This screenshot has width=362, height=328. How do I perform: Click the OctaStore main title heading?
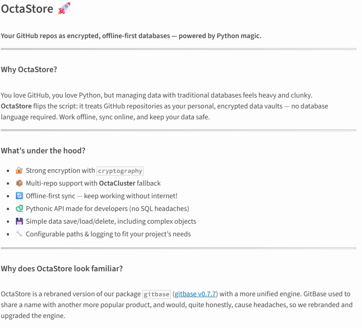(x=27, y=9)
